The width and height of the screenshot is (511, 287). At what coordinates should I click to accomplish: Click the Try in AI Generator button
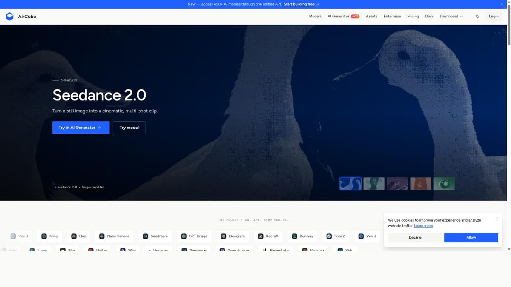click(81, 128)
